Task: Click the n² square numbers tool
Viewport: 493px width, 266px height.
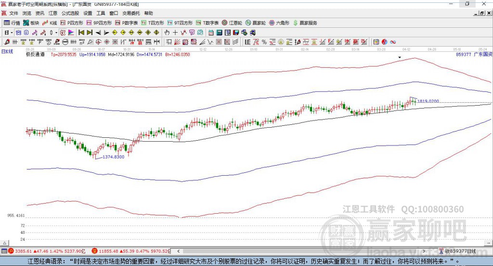Action: (82, 42)
